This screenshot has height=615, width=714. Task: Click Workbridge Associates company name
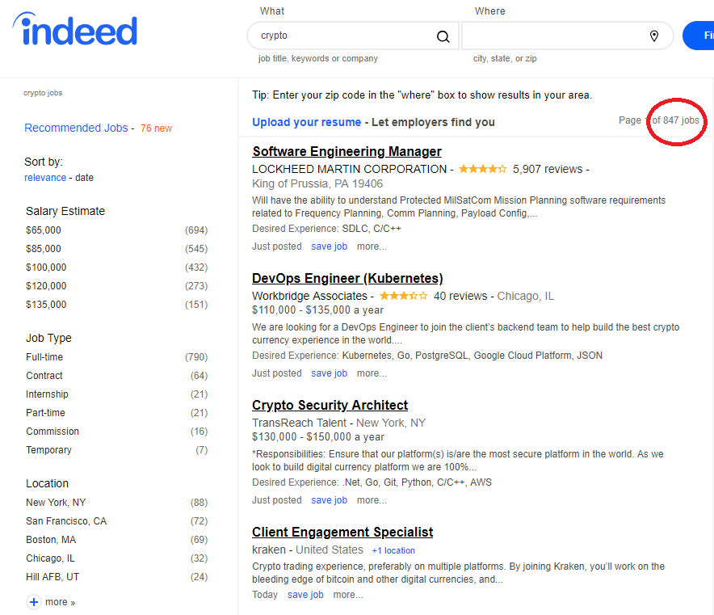pos(309,296)
